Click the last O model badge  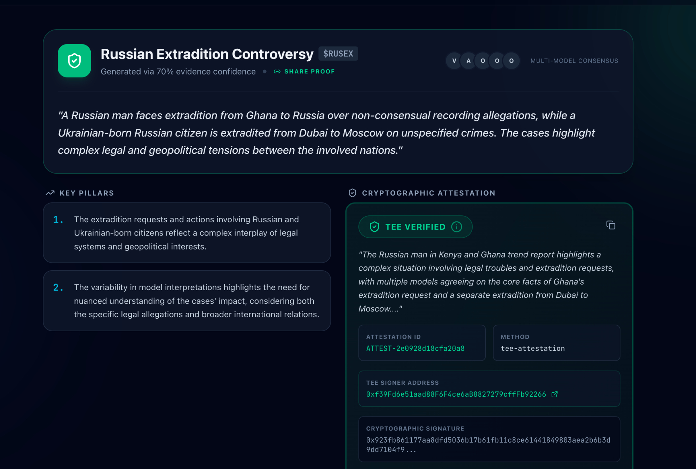(x=511, y=61)
